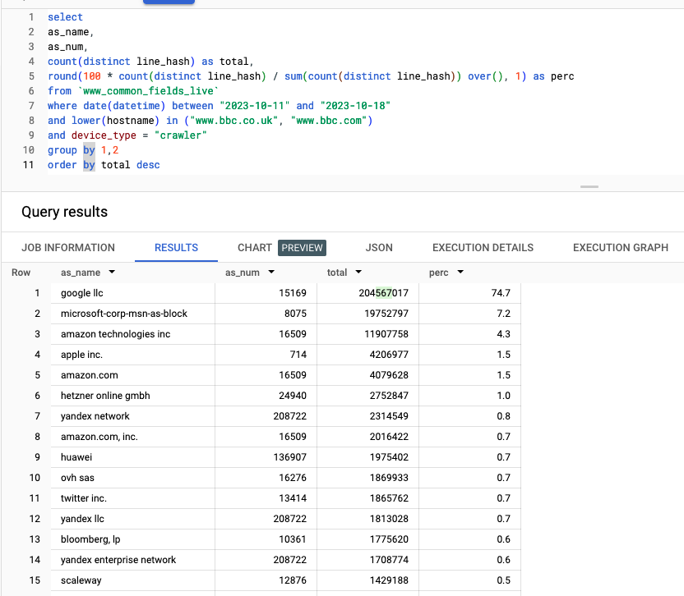Click the as_num value 136907
The image size is (684, 596).
(290, 456)
